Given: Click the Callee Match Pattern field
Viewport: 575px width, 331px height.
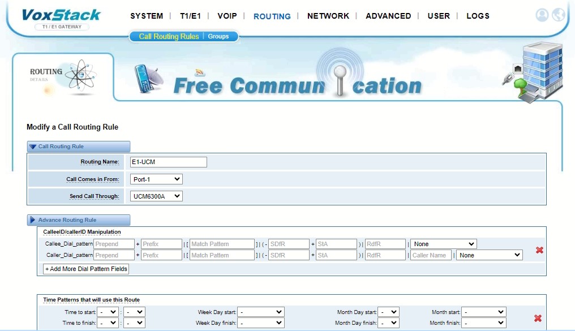Looking at the screenshot, I should point(222,244).
